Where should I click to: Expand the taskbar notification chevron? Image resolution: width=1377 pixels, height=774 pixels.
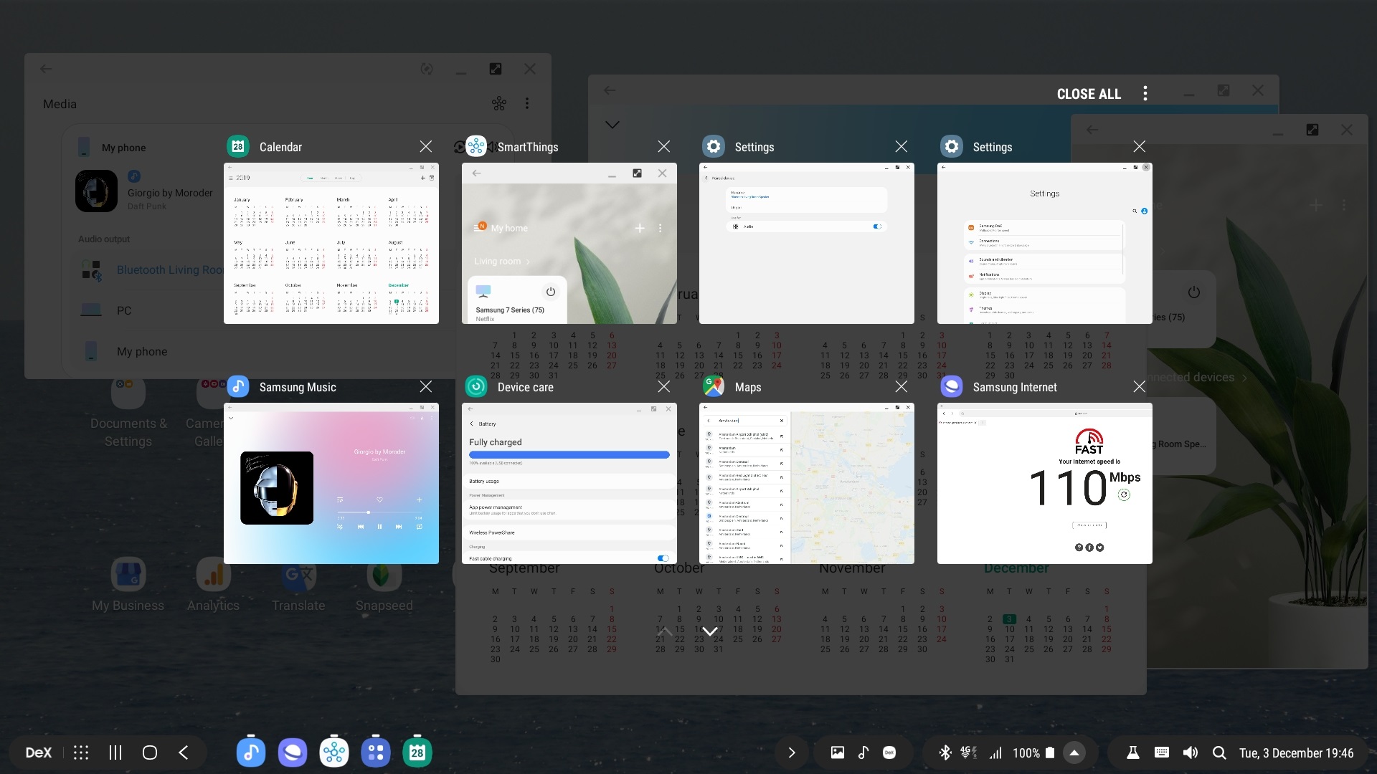tap(791, 752)
